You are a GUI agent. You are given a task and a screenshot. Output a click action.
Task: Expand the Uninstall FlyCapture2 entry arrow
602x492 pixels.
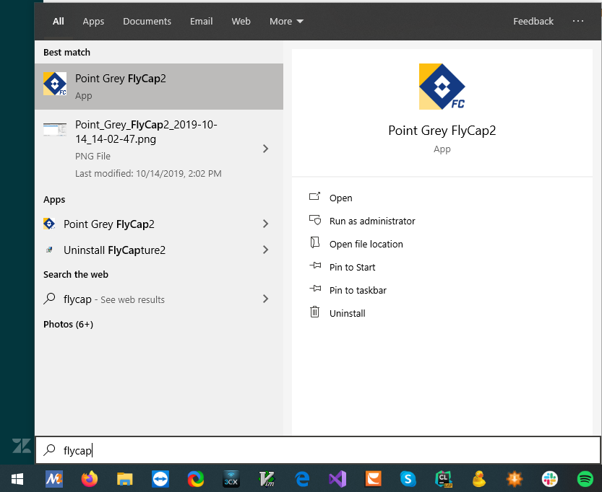pyautogui.click(x=265, y=250)
